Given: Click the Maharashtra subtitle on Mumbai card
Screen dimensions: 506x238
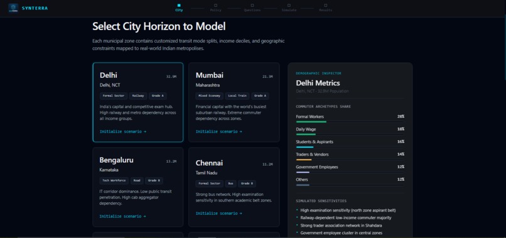Looking at the screenshot, I should [208, 85].
